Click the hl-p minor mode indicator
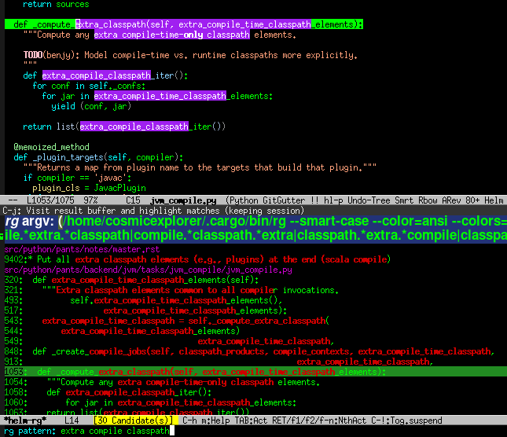This screenshot has width=507, height=437. coord(333,200)
